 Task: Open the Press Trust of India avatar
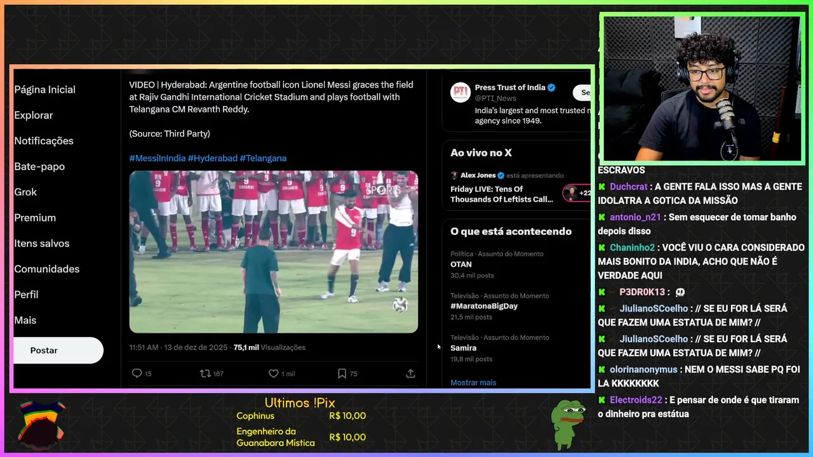(460, 93)
